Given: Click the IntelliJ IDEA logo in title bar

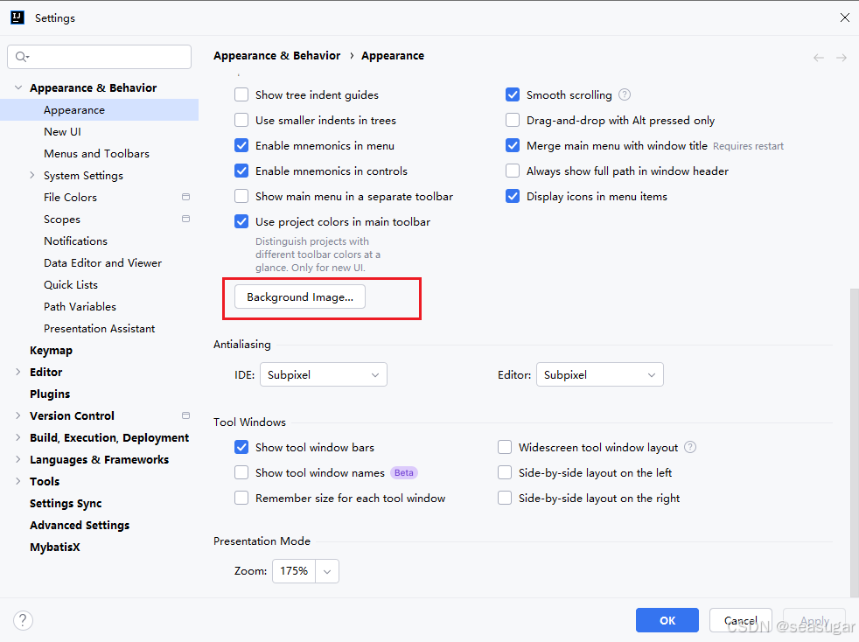Looking at the screenshot, I should click(x=17, y=17).
